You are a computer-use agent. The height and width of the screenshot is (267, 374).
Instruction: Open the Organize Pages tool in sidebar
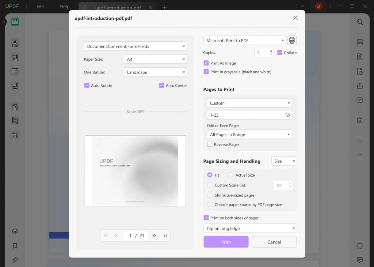pos(15,71)
